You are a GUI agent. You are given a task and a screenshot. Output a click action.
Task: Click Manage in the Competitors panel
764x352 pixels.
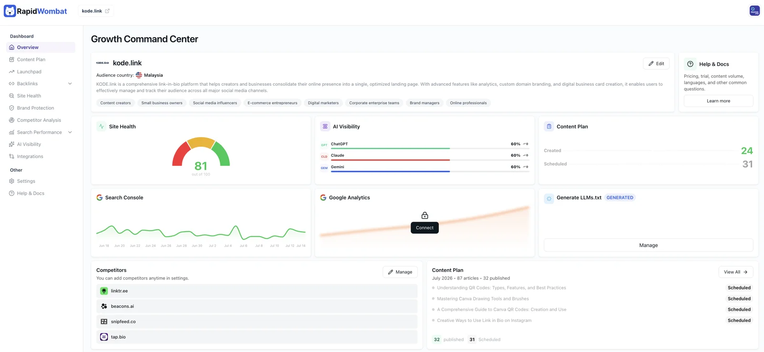(400, 272)
